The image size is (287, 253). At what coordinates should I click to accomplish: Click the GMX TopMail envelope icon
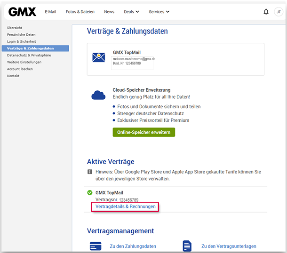click(99, 58)
